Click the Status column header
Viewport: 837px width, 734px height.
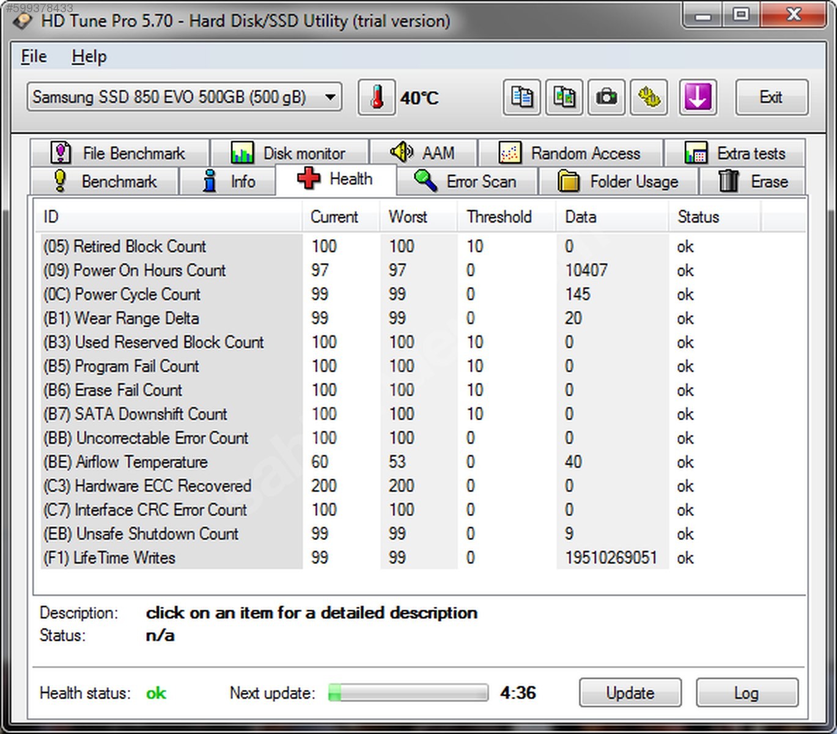(715, 217)
